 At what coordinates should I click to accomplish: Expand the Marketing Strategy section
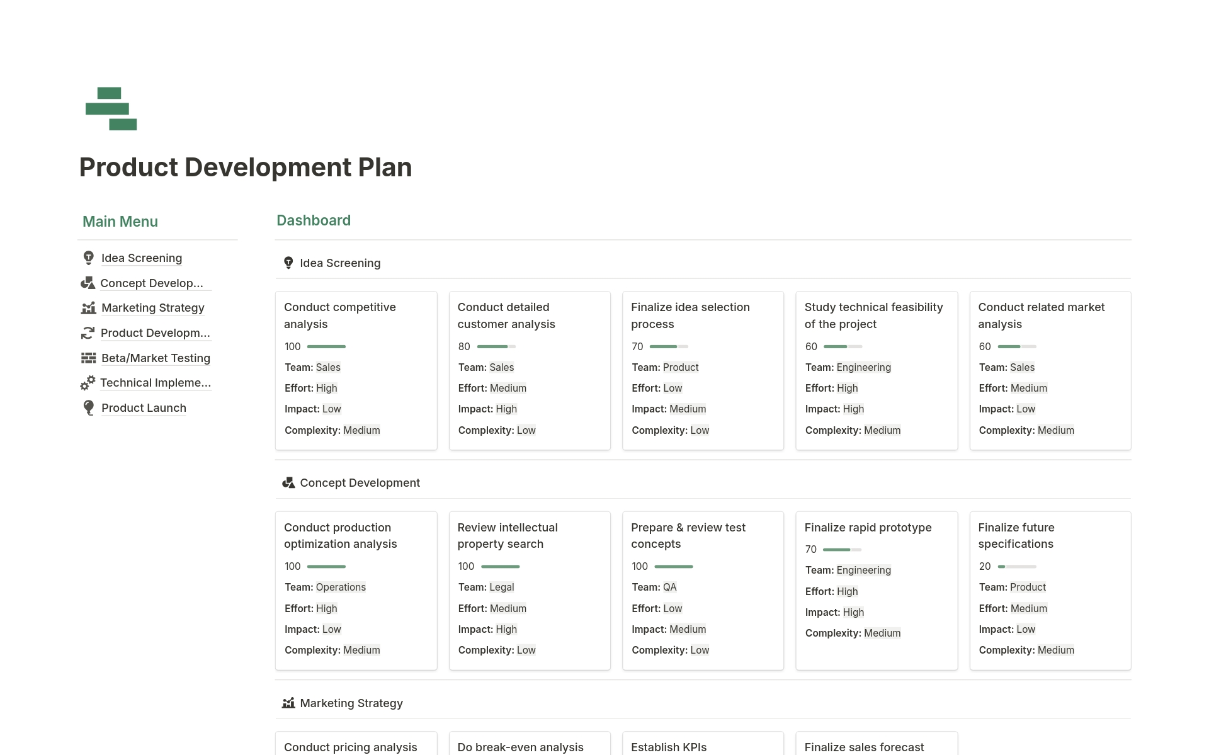pos(351,703)
